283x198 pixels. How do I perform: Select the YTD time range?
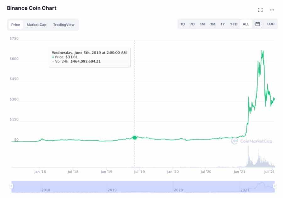click(x=233, y=24)
